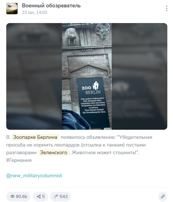Click the forward arrow icon

tap(56, 197)
